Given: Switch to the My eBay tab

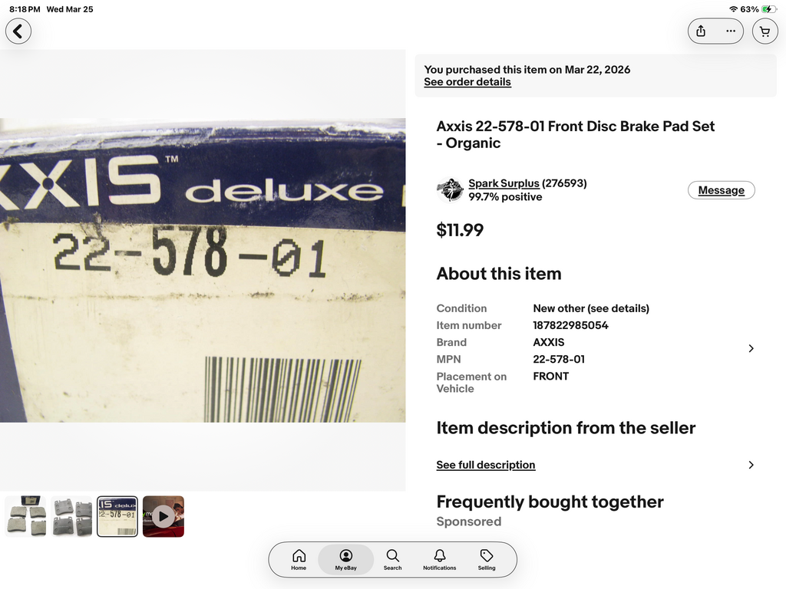Looking at the screenshot, I should (x=346, y=559).
